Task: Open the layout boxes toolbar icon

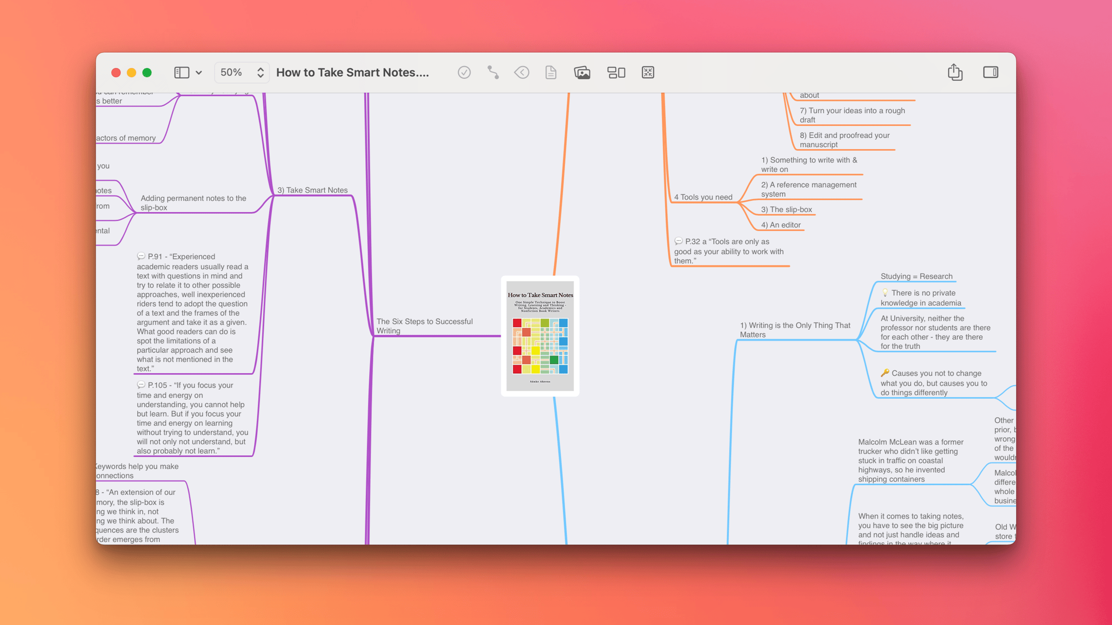Action: tap(616, 73)
